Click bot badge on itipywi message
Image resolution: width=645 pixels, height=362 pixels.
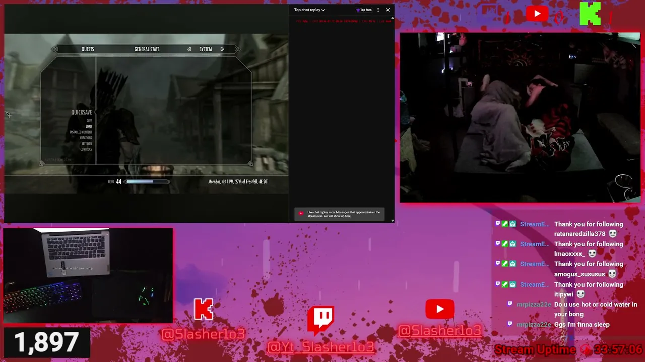512,285
